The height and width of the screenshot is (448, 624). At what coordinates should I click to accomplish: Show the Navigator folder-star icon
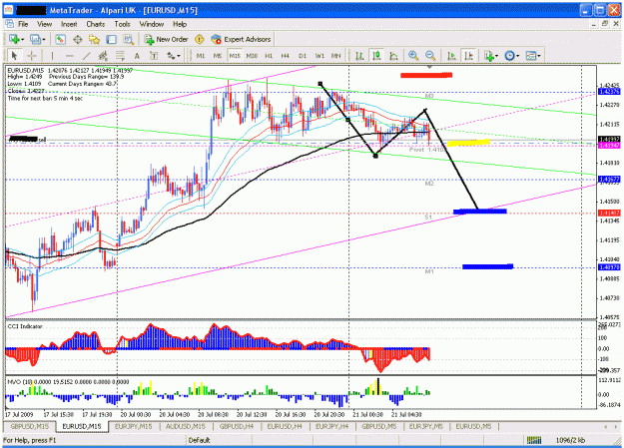(94, 39)
